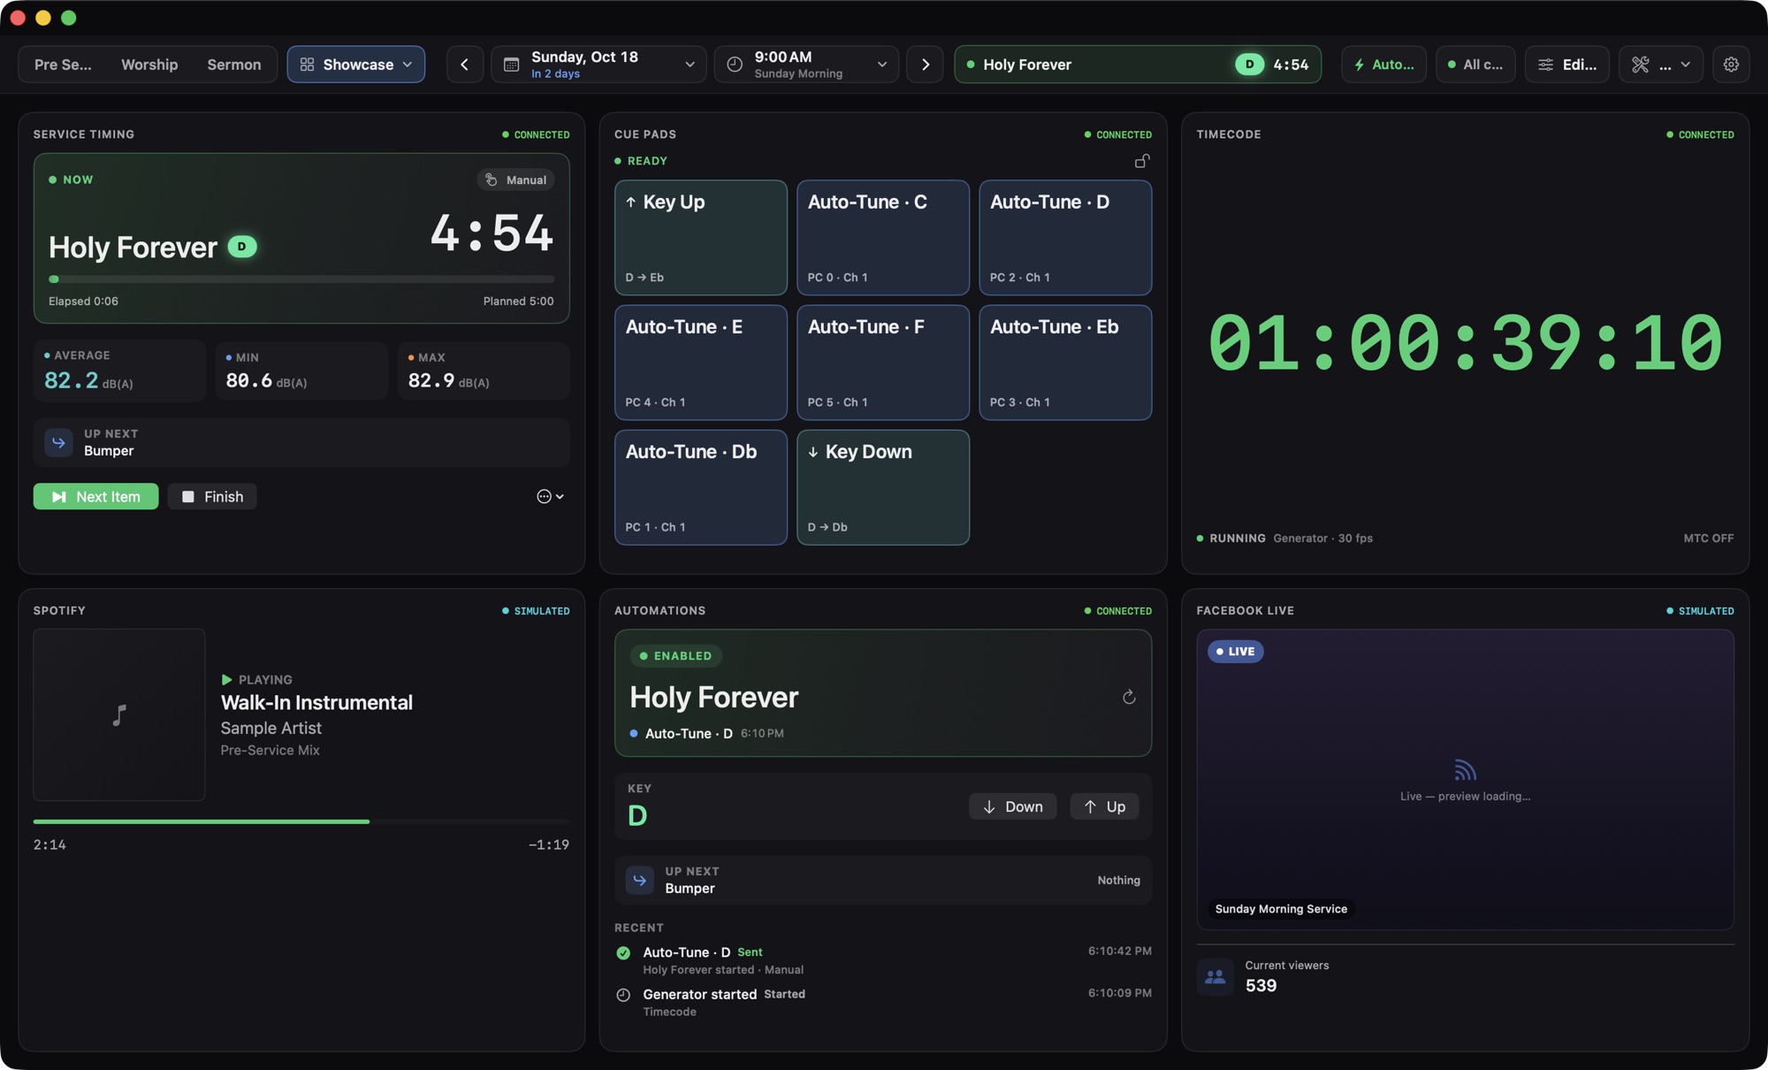Trigger the Auto-Tune · Eb cue pad
The width and height of the screenshot is (1768, 1070).
pos(1065,363)
